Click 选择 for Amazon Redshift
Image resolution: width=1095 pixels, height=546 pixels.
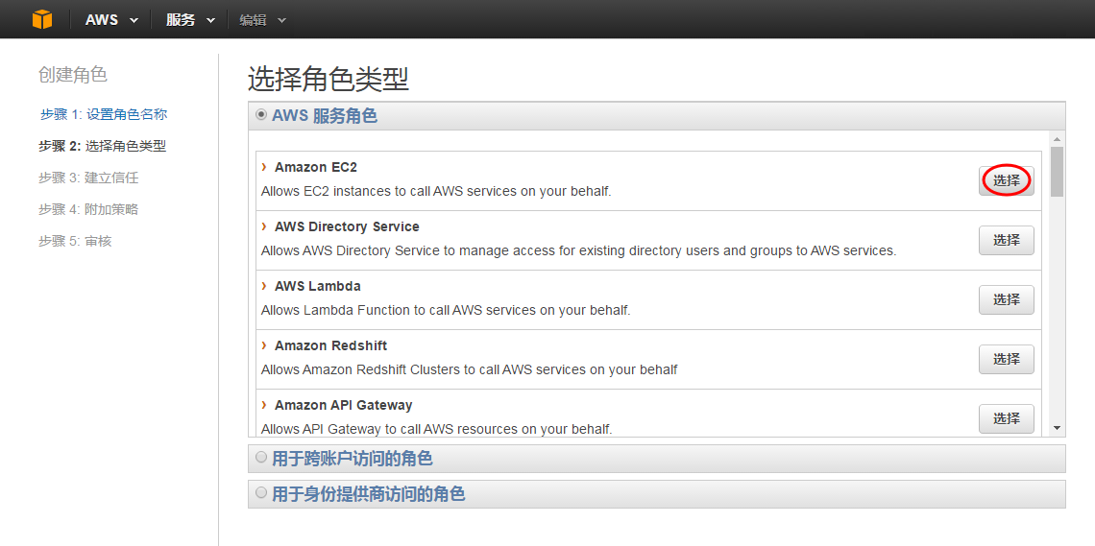[1007, 359]
